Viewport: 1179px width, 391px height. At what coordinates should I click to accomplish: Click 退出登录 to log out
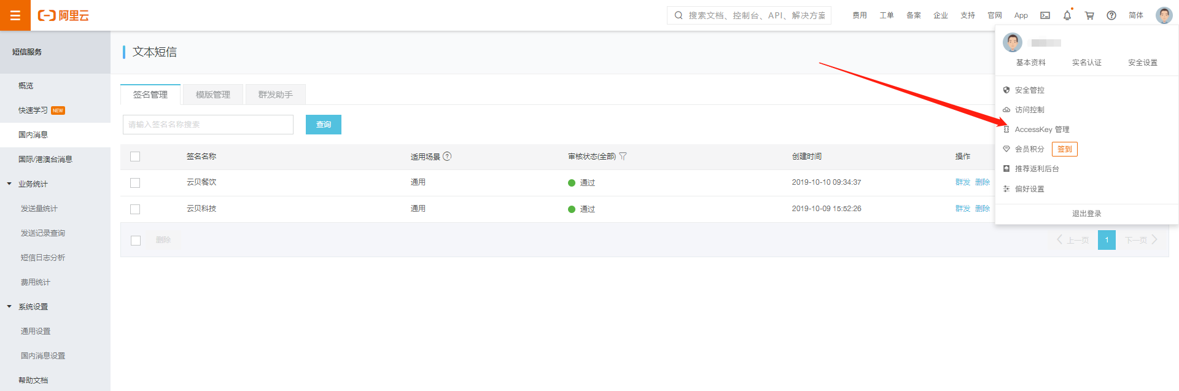pos(1086,214)
